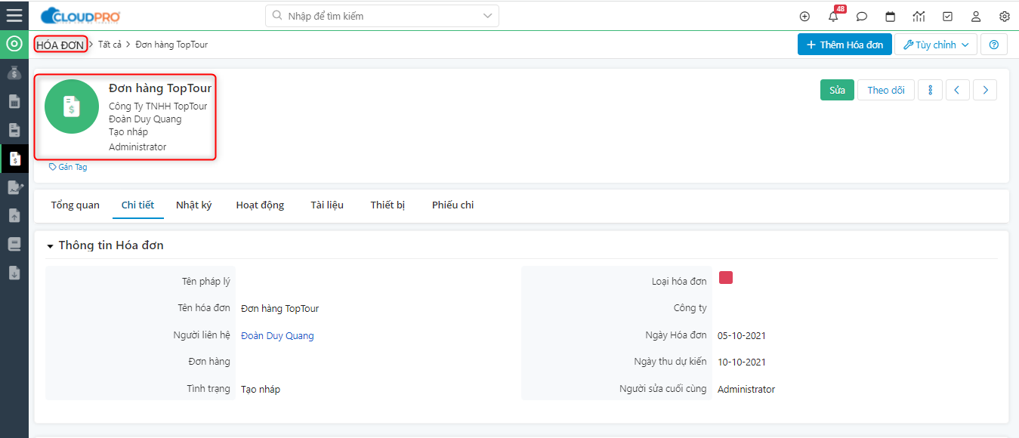Open the document lines icon in sidebar
1019x438 pixels.
pyautogui.click(x=14, y=130)
